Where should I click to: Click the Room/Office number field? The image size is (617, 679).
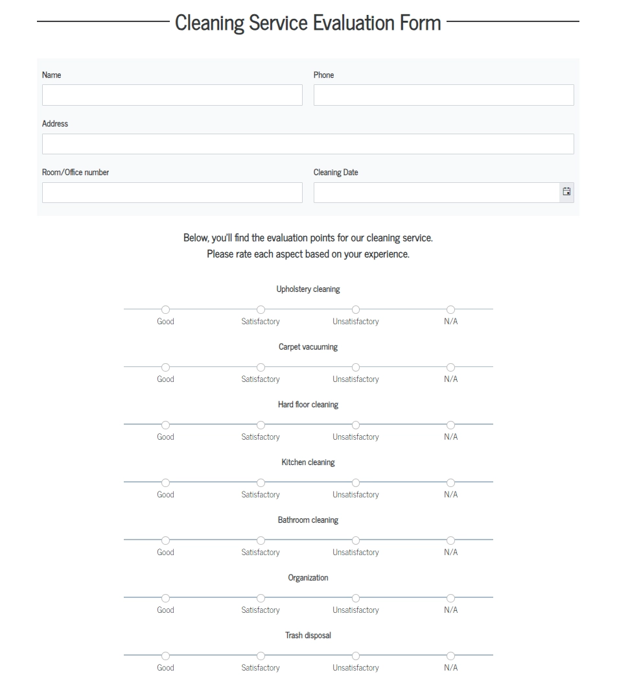pos(172,192)
